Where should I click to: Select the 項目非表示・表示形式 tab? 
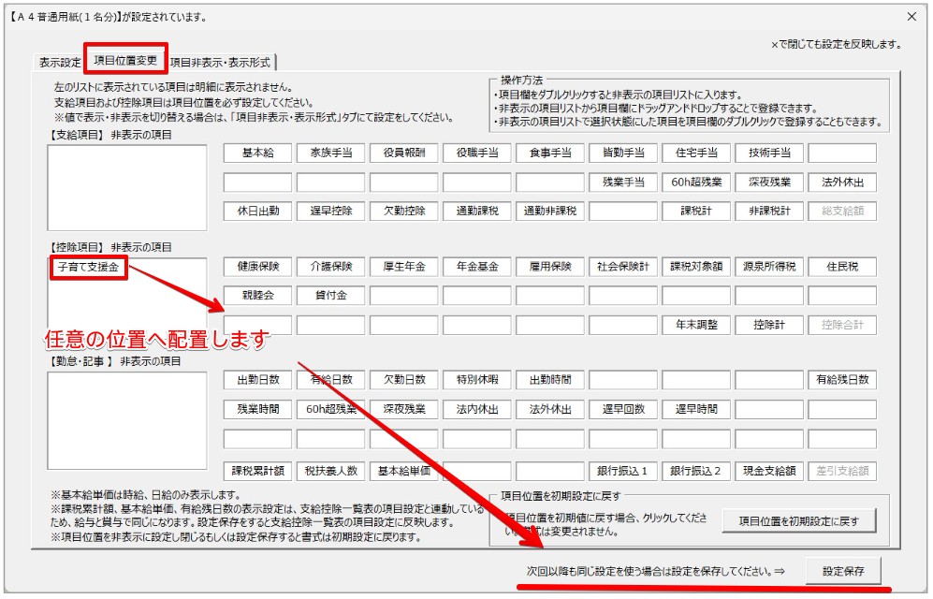click(221, 63)
